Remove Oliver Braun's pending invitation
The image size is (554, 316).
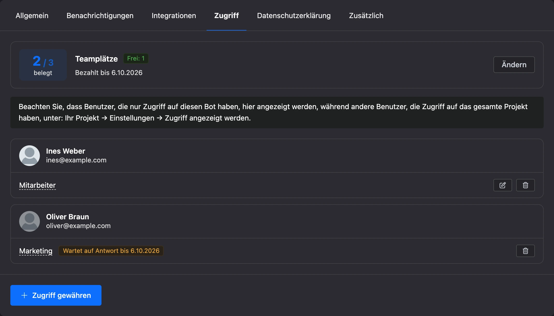click(x=525, y=251)
